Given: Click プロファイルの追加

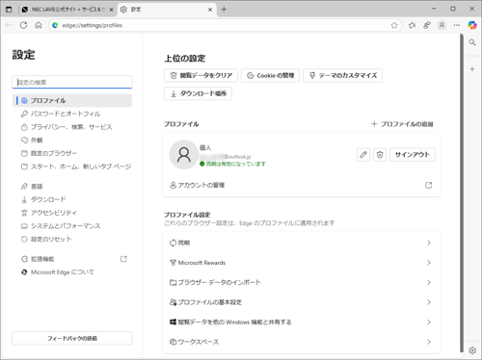Looking at the screenshot, I should pyautogui.click(x=402, y=124).
